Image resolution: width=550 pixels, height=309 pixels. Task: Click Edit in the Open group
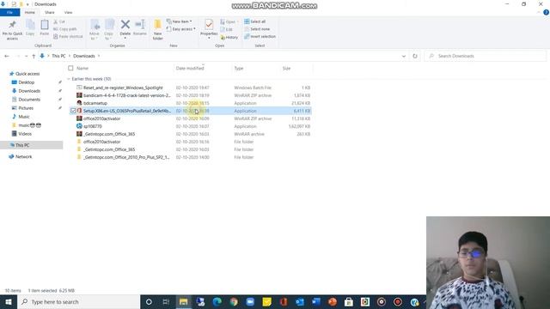coord(227,29)
